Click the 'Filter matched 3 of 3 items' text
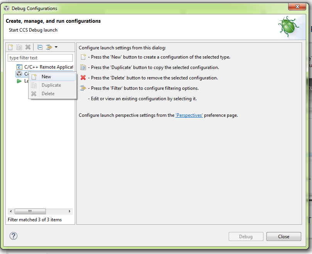 click(x=35, y=220)
